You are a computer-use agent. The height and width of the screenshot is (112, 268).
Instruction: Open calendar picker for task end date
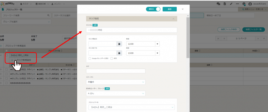(119, 53)
